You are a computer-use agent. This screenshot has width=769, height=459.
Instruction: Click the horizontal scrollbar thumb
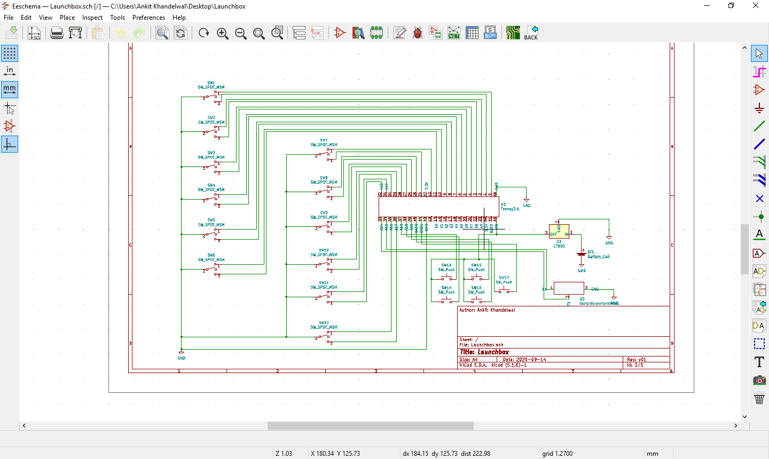(x=370, y=425)
